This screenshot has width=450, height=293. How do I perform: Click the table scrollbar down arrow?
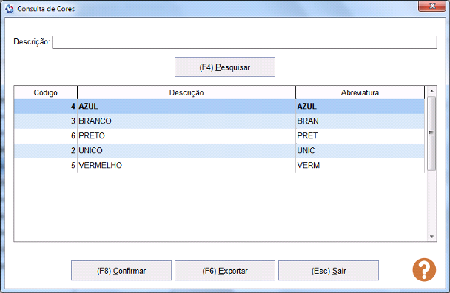click(x=431, y=237)
